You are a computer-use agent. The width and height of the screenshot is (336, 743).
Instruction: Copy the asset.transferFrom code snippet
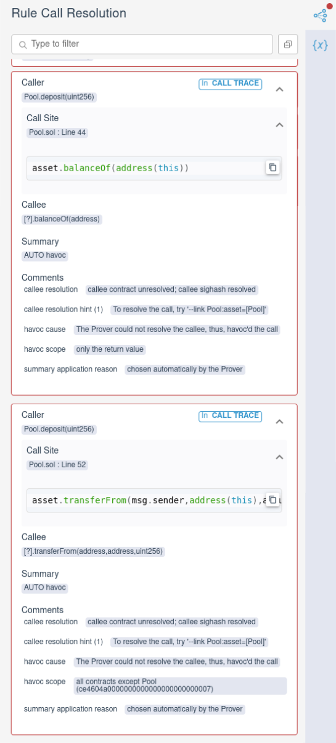272,499
